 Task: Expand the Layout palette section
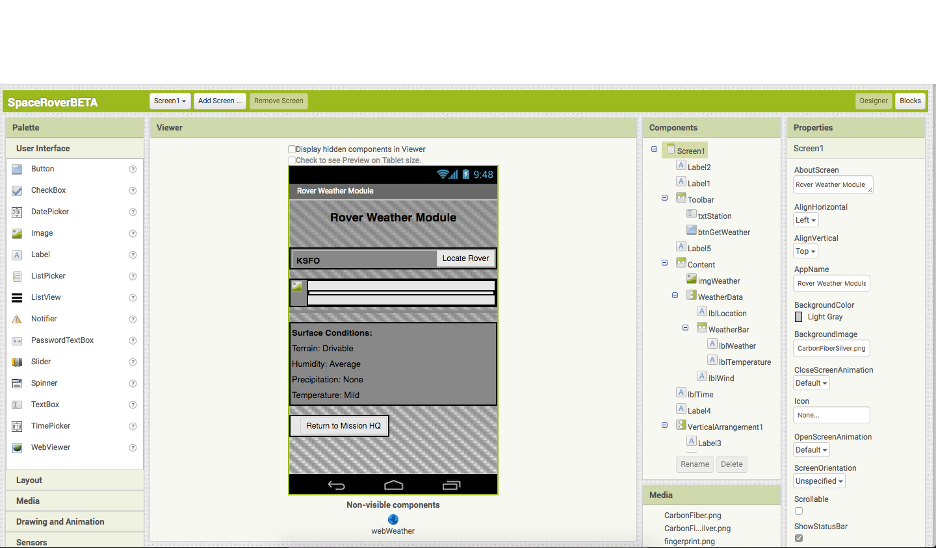click(75, 480)
